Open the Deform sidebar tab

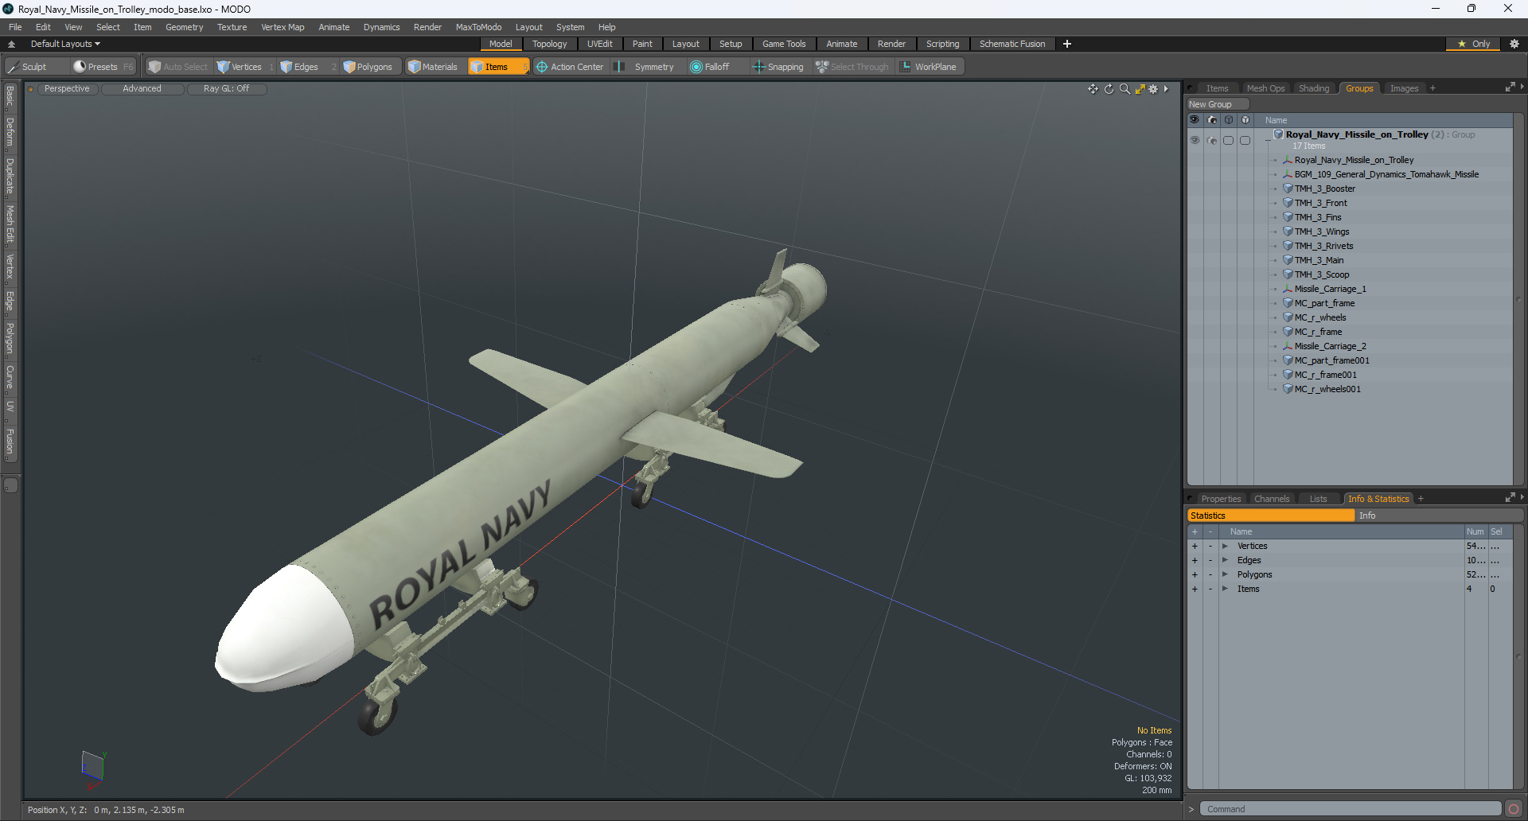pos(10,132)
